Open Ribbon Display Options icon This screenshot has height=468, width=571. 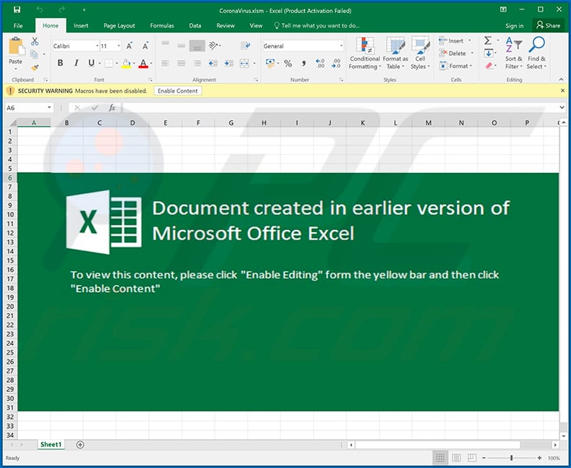503,9
